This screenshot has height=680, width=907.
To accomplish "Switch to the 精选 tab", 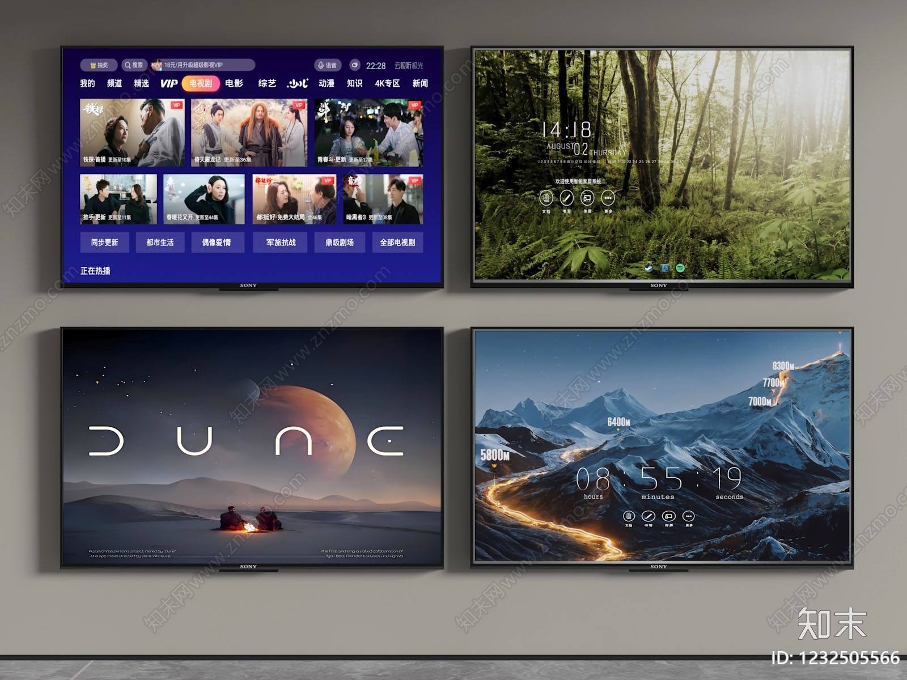I will tap(141, 83).
